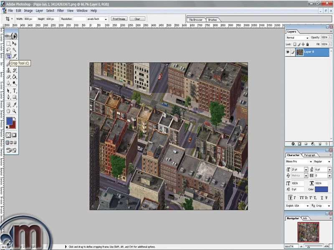The image size is (334, 250).
Task: Select the Hand tool
Action: coord(8,111)
